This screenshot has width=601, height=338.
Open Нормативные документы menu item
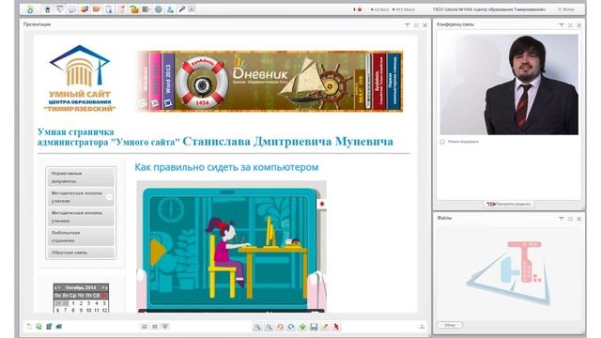tap(81, 177)
